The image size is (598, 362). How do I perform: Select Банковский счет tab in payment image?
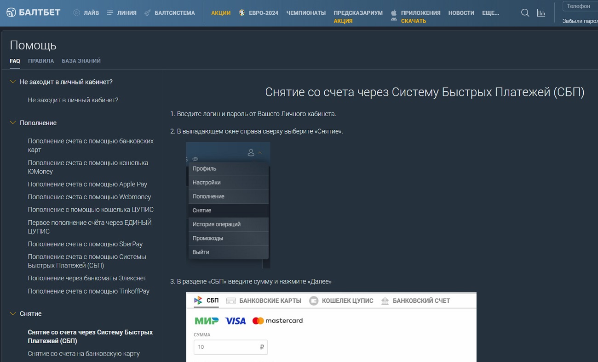click(x=415, y=301)
